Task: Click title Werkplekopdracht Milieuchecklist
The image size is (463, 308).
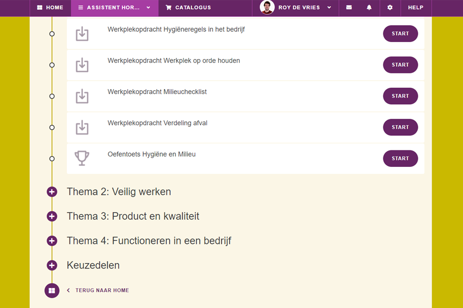Action: coord(157,92)
